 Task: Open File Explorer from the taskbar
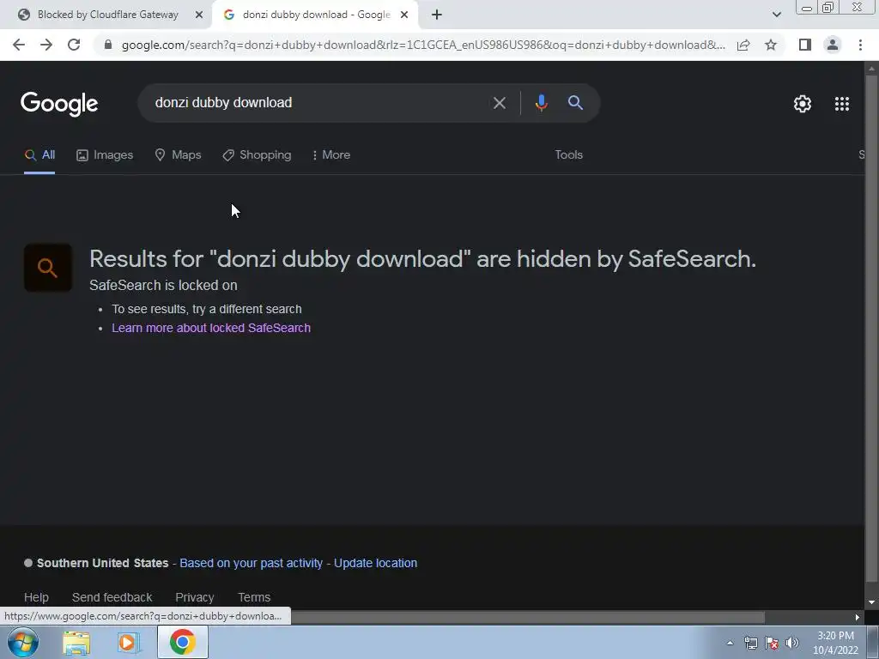point(76,642)
